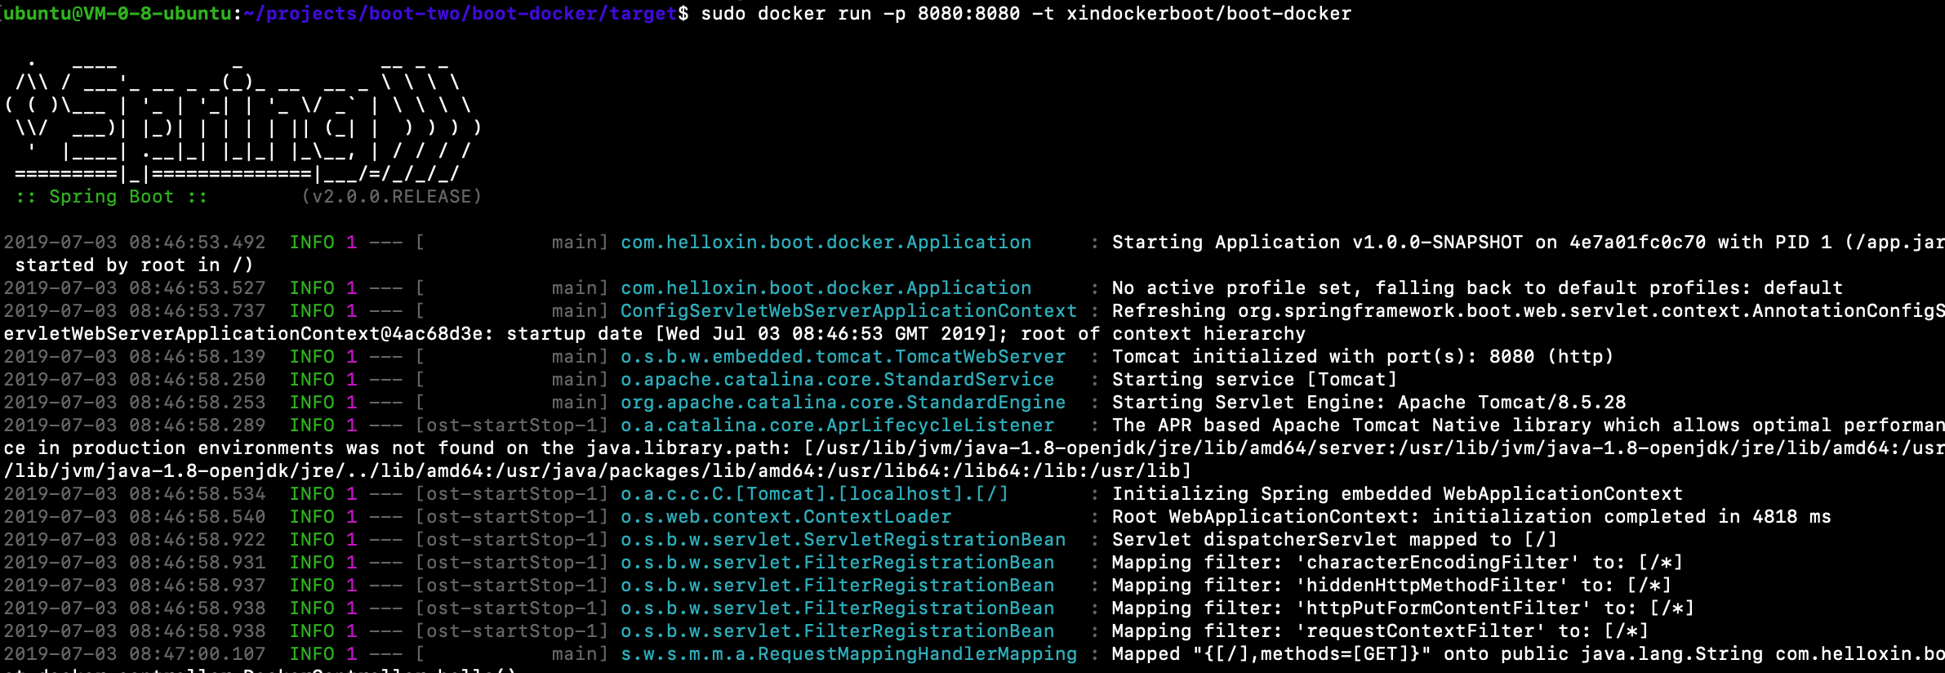
Task: Click the 'xindockerboot/boot-docker' image name
Action: (x=1209, y=13)
